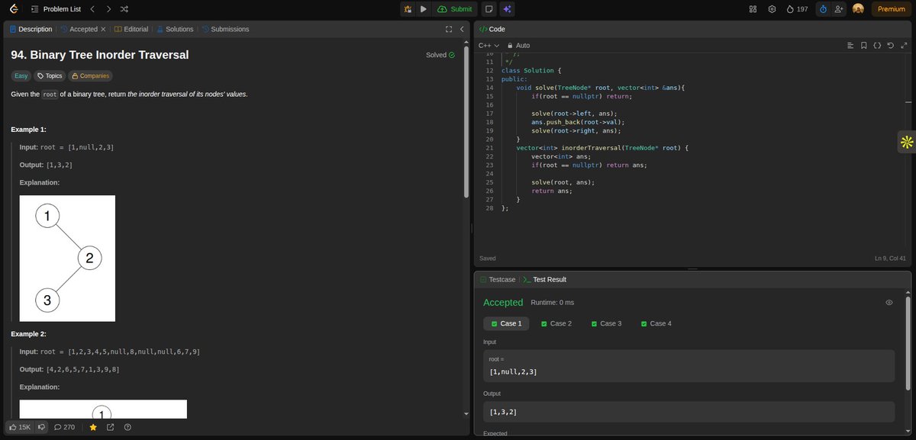Select the Test Result tab
Screen dimensions: 916x440
click(544, 280)
